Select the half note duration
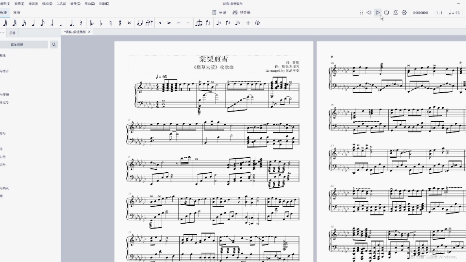Image resolution: width=466 pixels, height=262 pixels. tap(52, 23)
